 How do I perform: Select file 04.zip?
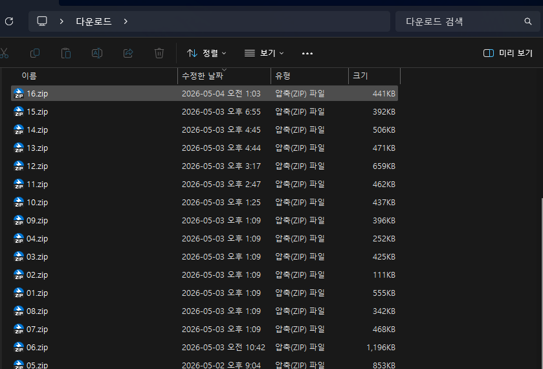pos(205,238)
